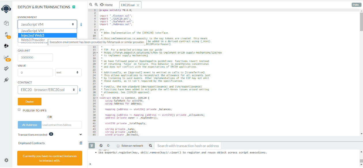Select the Deploy & Run sidebar icon
The image size is (363, 168).
[x=6, y=46]
